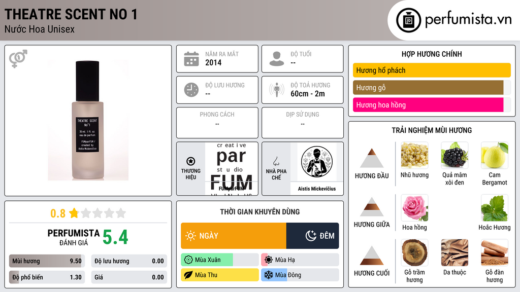Click the Độ phổ biến 1.30 score bar
This screenshot has width=520, height=292.
(47, 277)
